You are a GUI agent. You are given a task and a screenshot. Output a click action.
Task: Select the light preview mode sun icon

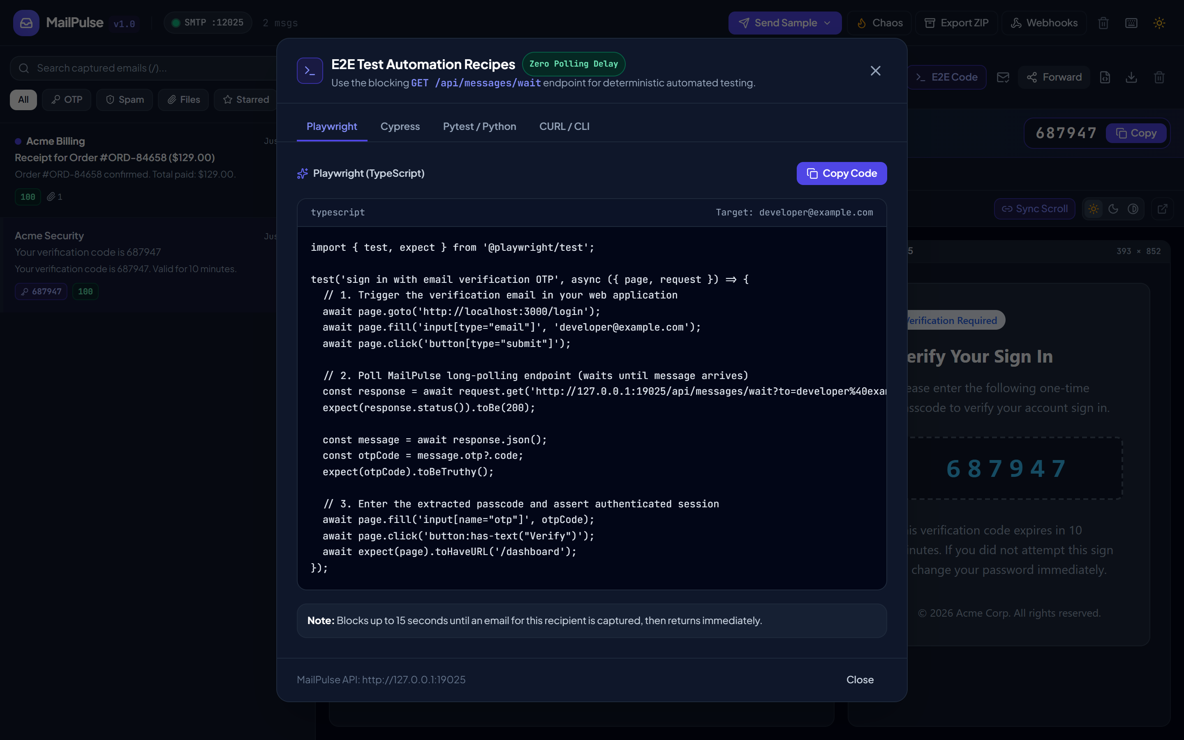[1094, 209]
